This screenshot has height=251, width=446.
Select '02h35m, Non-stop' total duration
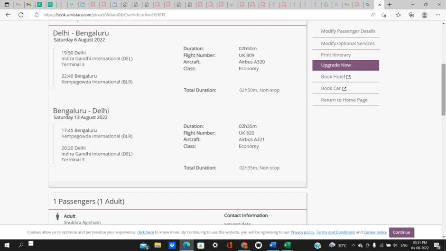pyautogui.click(x=259, y=168)
